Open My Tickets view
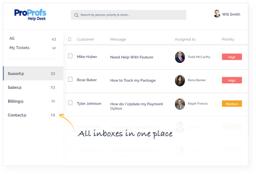The height and width of the screenshot is (174, 256). point(19,48)
